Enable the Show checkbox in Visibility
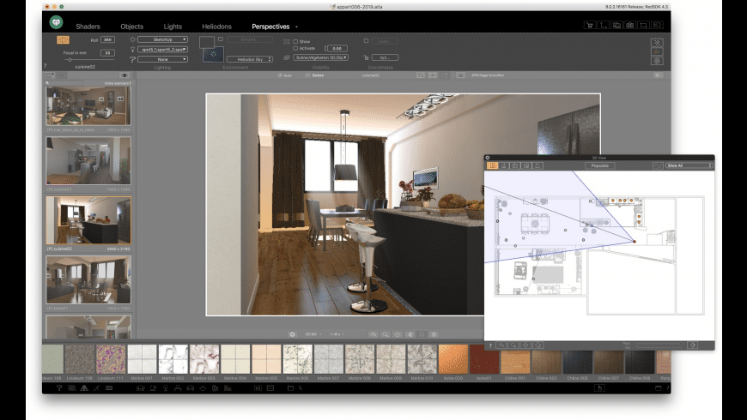This screenshot has width=747, height=420. pyautogui.click(x=295, y=41)
